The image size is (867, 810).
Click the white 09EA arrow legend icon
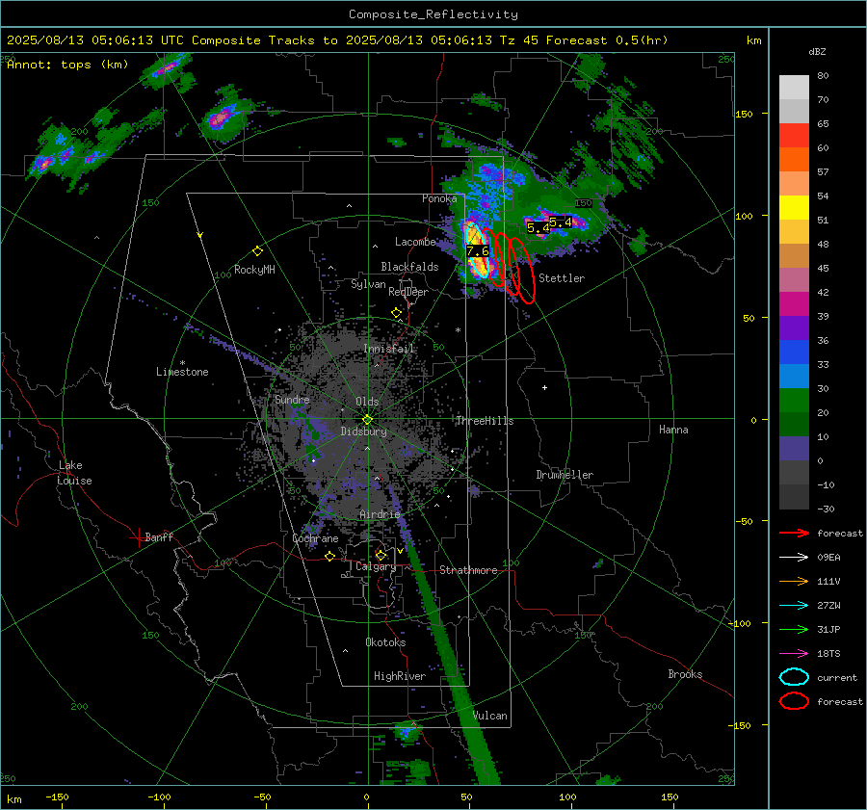794,558
